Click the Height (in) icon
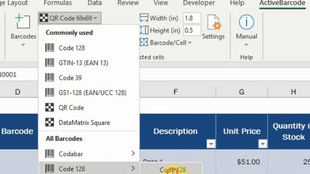The width and height of the screenshot is (310, 174). coord(144,30)
